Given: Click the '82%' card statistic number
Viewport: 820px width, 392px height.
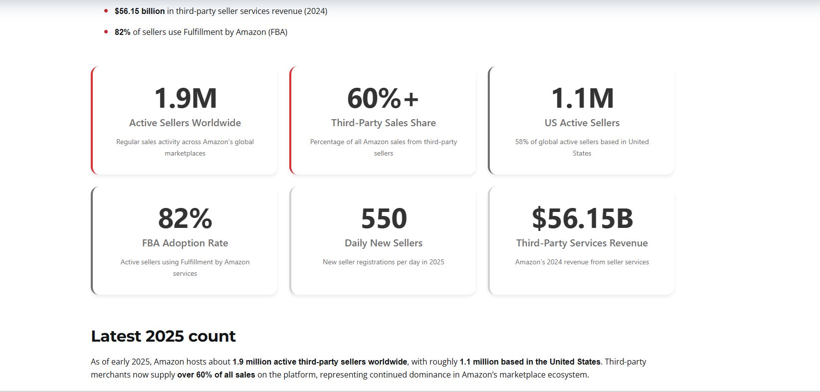Looking at the screenshot, I should (x=185, y=218).
